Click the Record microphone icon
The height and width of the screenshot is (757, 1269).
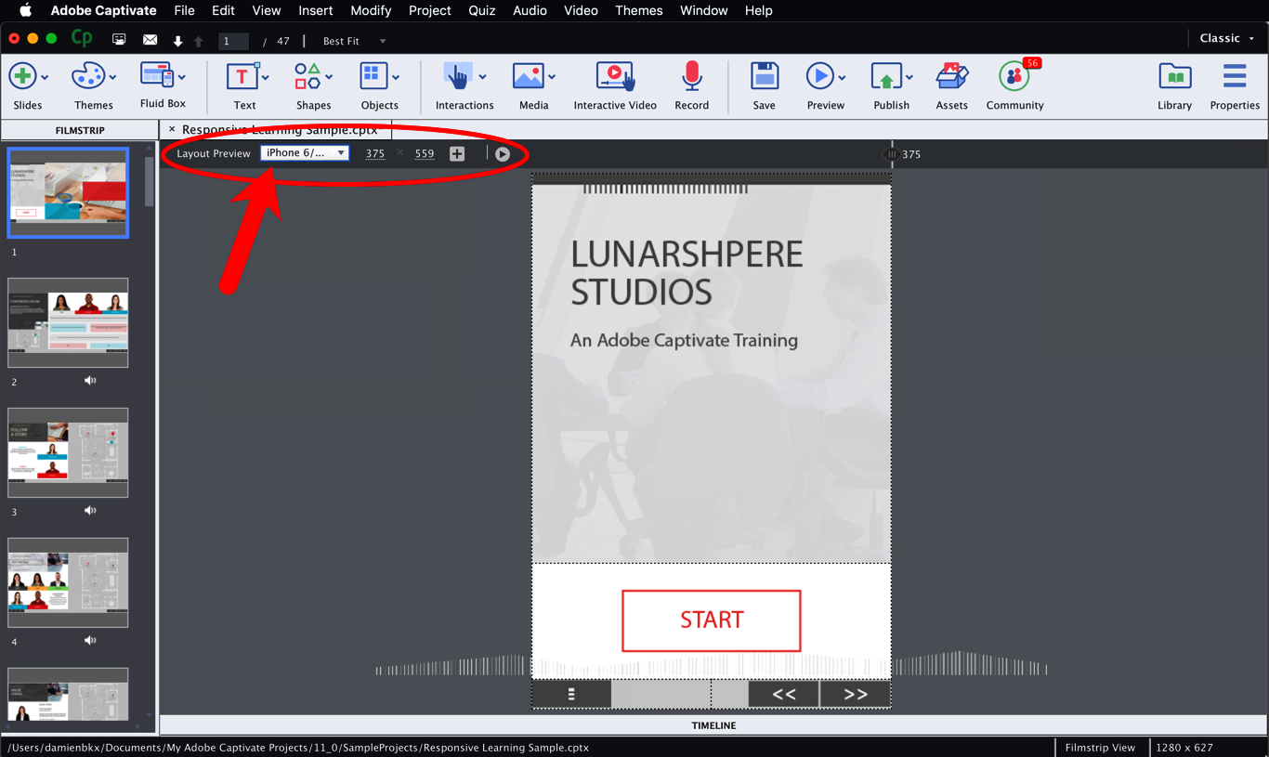[691, 76]
